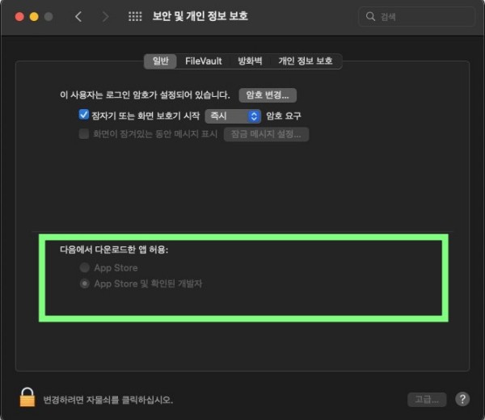This screenshot has width=485, height=420.
Task: Toggle the 잠자기 또는 화면 보호기 시작 checkbox
Action: [83, 115]
